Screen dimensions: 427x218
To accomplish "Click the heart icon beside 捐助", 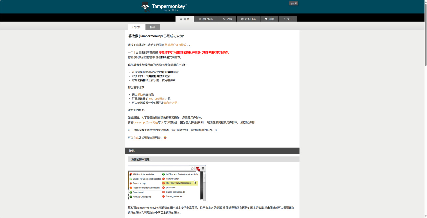I will pyautogui.click(x=266, y=19).
